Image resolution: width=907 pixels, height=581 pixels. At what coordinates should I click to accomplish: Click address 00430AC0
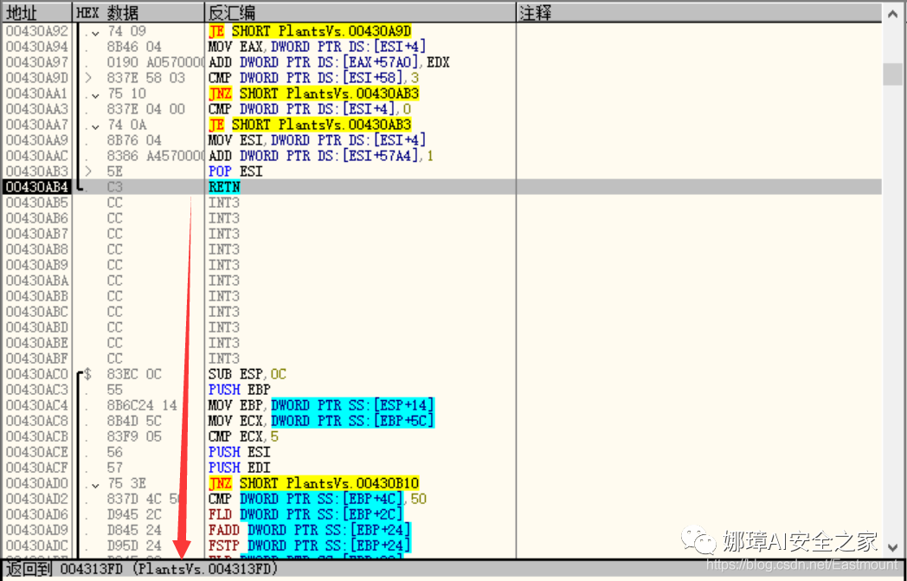pyautogui.click(x=36, y=375)
